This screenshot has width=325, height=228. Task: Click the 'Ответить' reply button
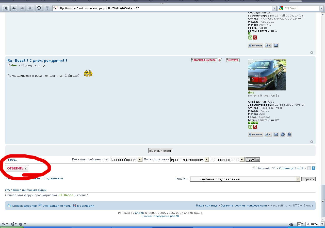pyautogui.click(x=17, y=168)
